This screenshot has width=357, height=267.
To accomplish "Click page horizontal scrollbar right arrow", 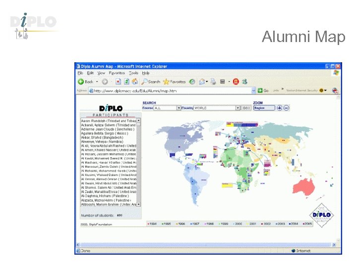I will [x=334, y=245].
